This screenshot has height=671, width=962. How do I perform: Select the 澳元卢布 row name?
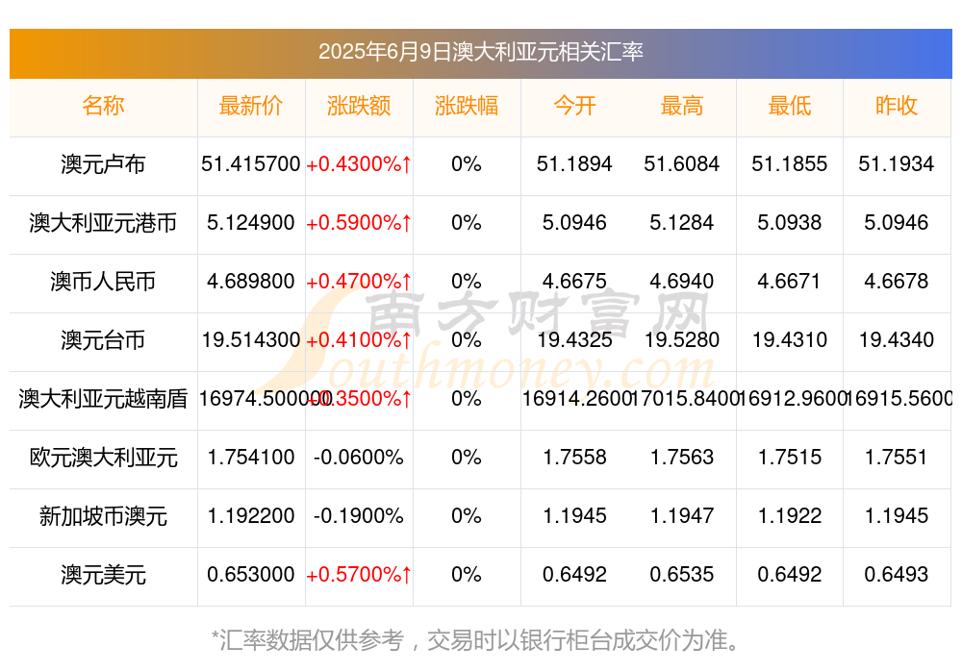pyautogui.click(x=103, y=164)
